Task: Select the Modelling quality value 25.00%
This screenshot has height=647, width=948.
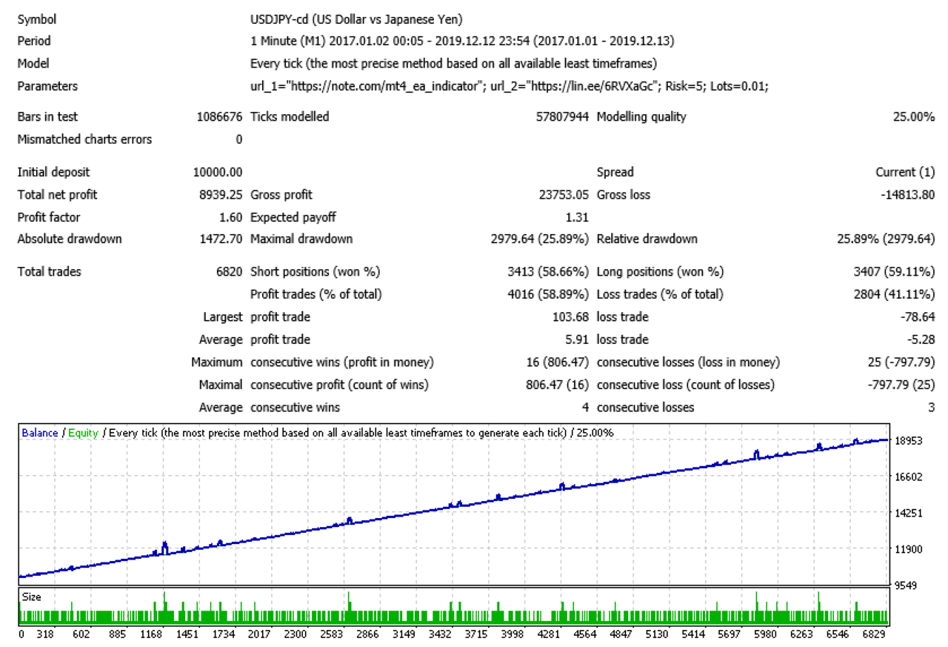Action: (x=914, y=117)
